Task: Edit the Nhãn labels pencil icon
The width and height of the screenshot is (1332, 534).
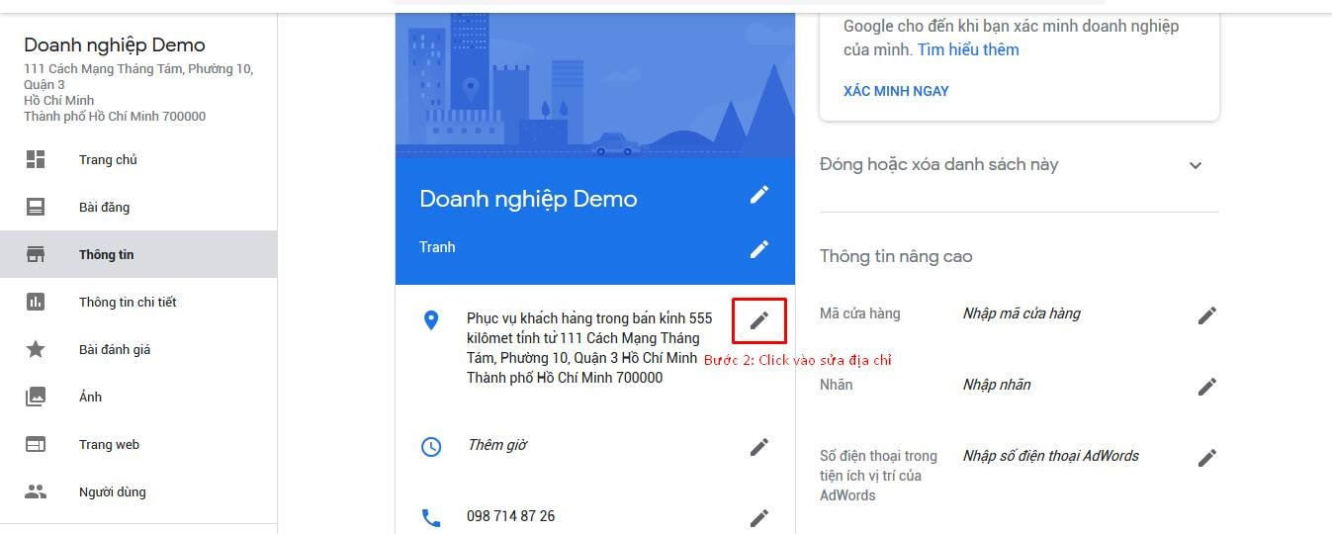Action: click(1207, 387)
